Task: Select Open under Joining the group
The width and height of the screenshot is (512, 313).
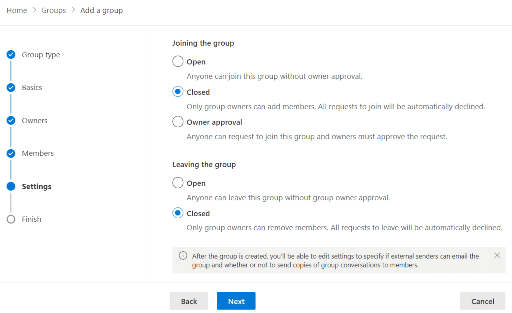Action: pyautogui.click(x=178, y=62)
